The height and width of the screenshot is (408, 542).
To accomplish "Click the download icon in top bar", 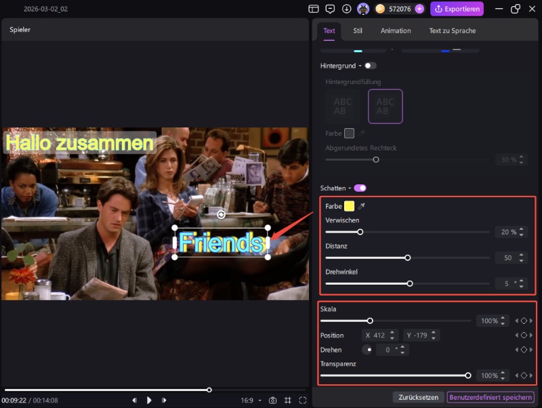I will (347, 9).
